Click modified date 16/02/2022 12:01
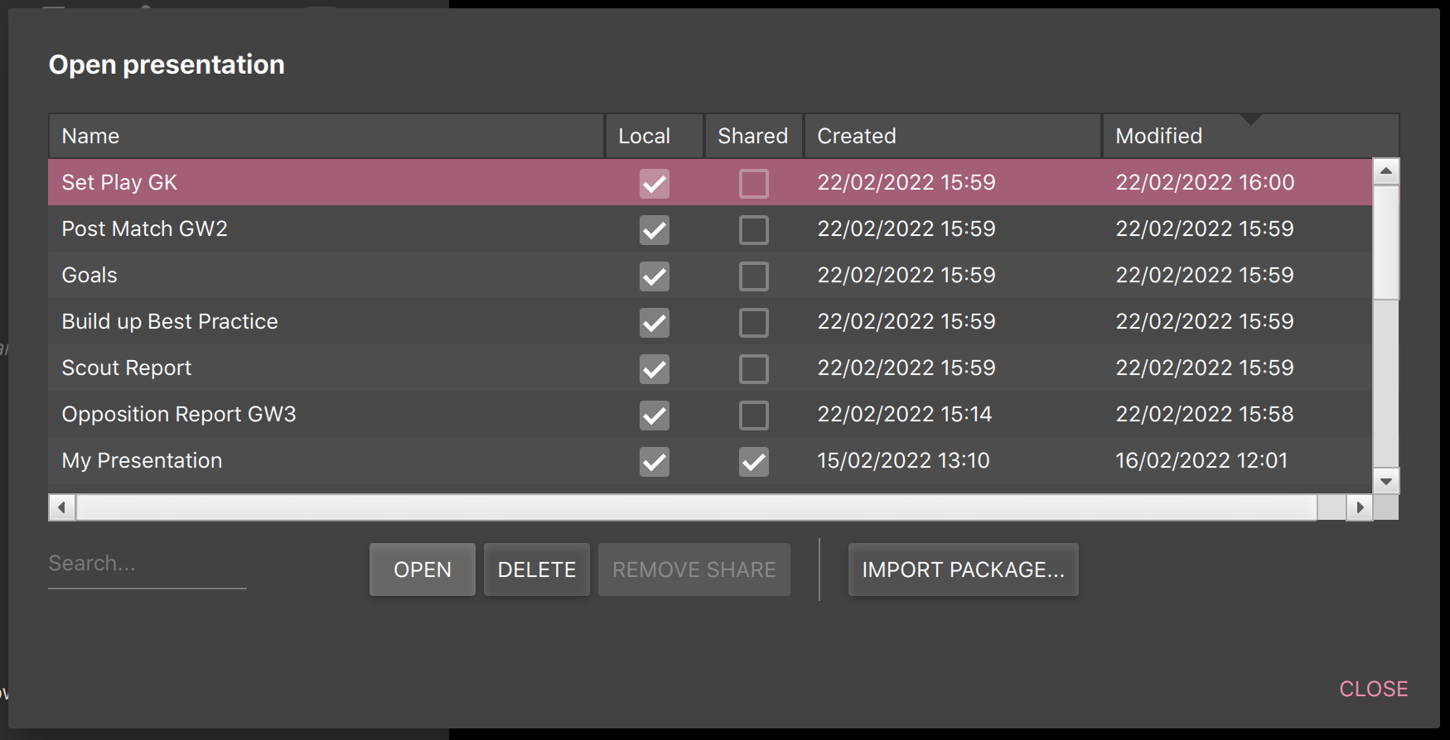The image size is (1450, 740). pos(1201,460)
